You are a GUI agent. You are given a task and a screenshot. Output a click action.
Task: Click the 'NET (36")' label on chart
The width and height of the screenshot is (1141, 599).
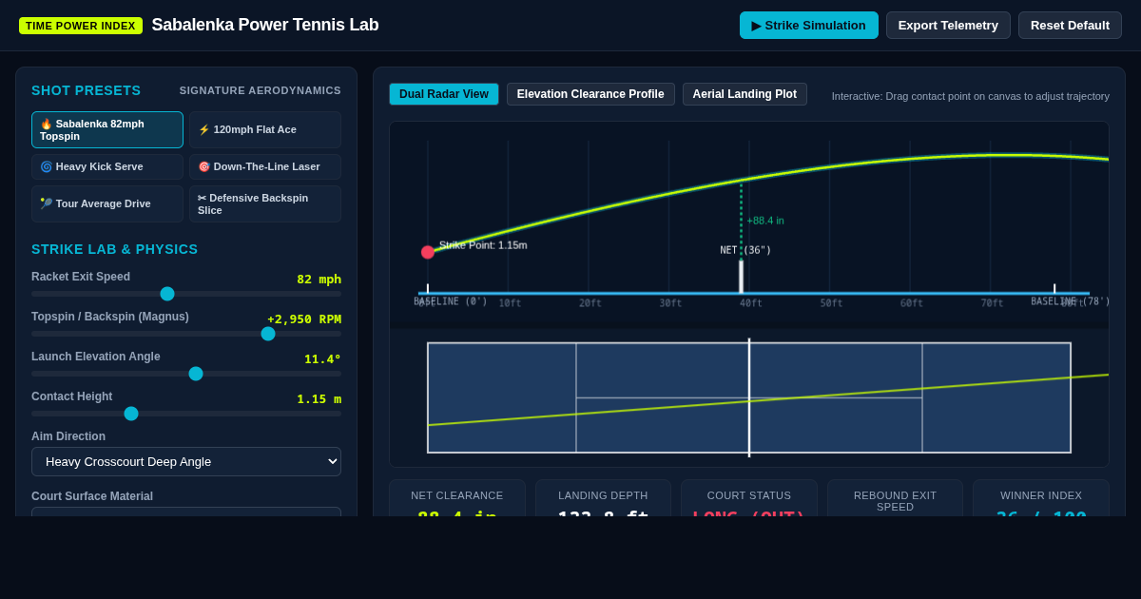745,250
